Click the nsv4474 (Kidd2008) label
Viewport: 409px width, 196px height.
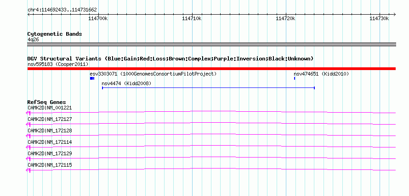(x=126, y=83)
